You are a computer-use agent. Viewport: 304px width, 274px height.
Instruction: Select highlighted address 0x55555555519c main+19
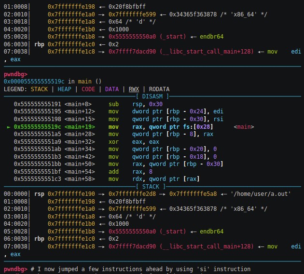[x=38, y=127]
